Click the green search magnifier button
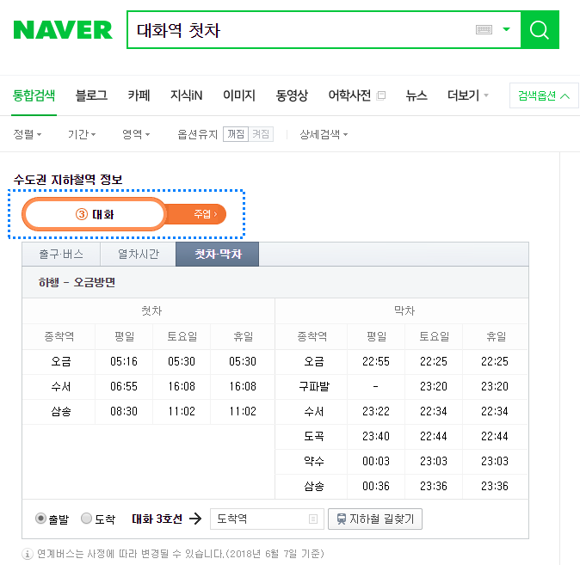Image resolution: width=580 pixels, height=565 pixels. coord(540,29)
